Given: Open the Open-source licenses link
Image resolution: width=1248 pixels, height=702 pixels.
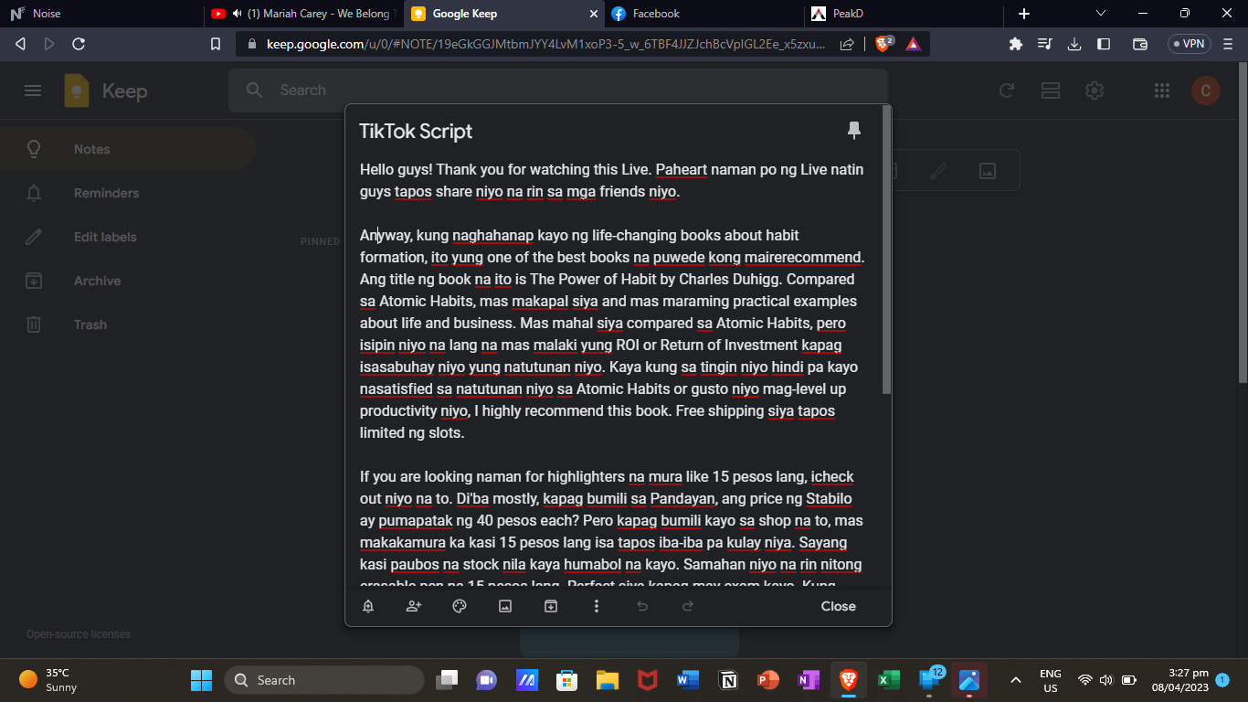Looking at the screenshot, I should coord(79,634).
